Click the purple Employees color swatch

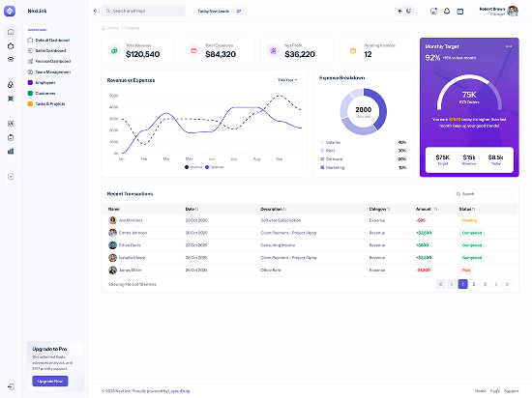click(30, 82)
